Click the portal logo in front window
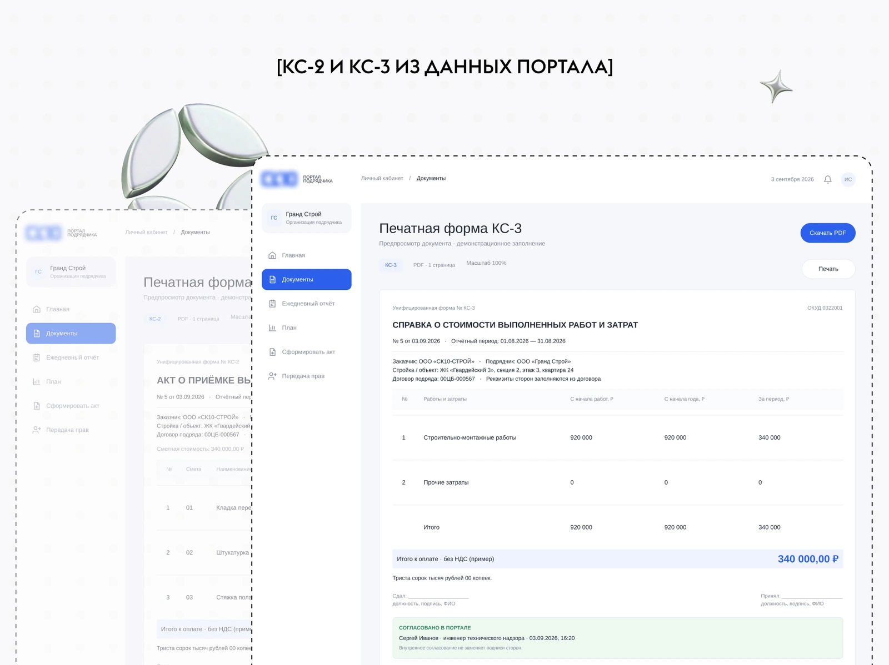The height and width of the screenshot is (665, 889). [x=279, y=179]
